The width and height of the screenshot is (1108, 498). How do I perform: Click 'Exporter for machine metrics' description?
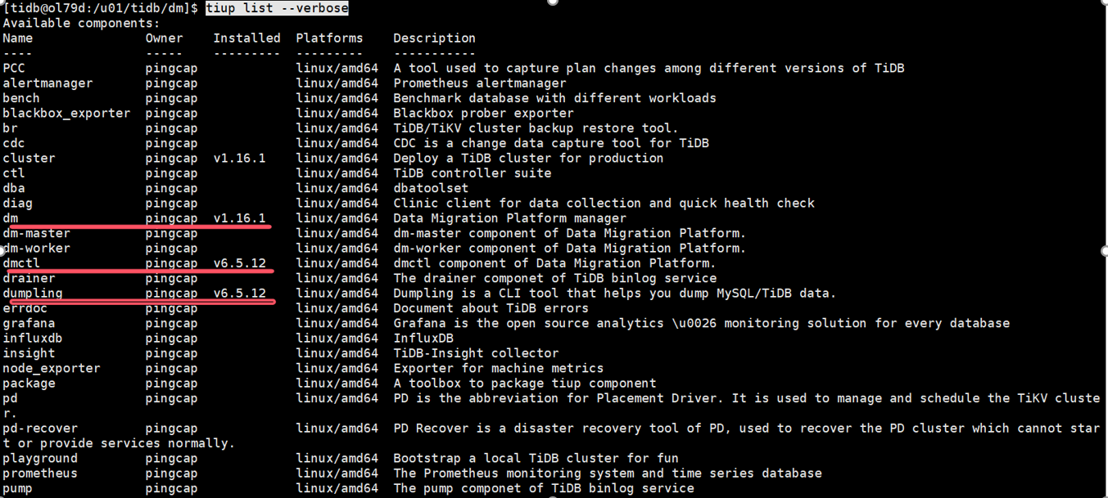pos(498,369)
